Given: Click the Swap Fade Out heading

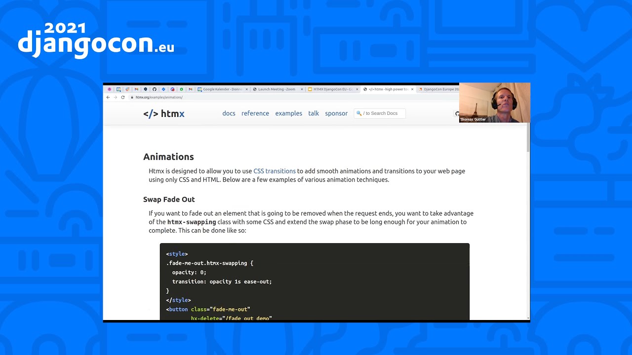Looking at the screenshot, I should (x=169, y=199).
